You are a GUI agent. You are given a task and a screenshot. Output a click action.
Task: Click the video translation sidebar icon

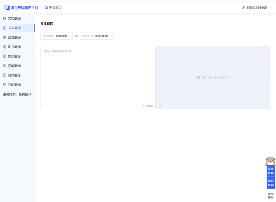point(4,66)
